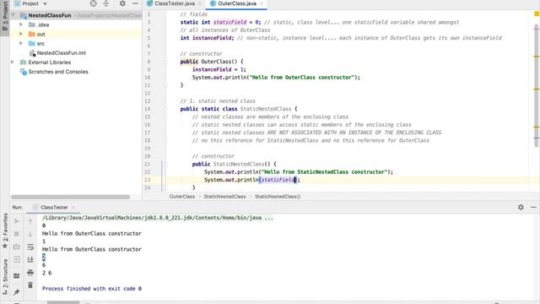
Task: Click the Locate file target icon in Project panel
Action: pyautogui.click(x=93, y=3)
